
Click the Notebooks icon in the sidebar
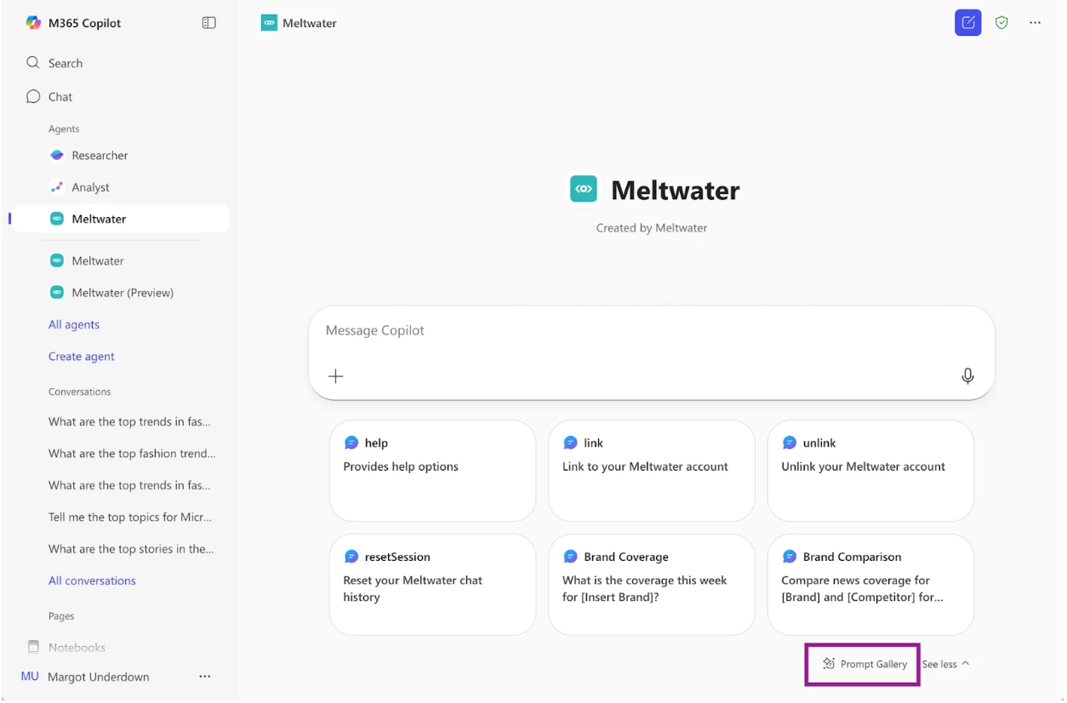34,647
